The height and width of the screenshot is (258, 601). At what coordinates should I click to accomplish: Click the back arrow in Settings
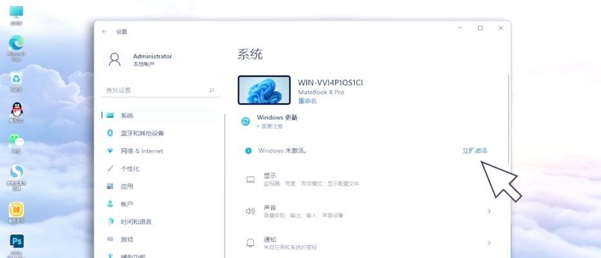[x=105, y=32]
